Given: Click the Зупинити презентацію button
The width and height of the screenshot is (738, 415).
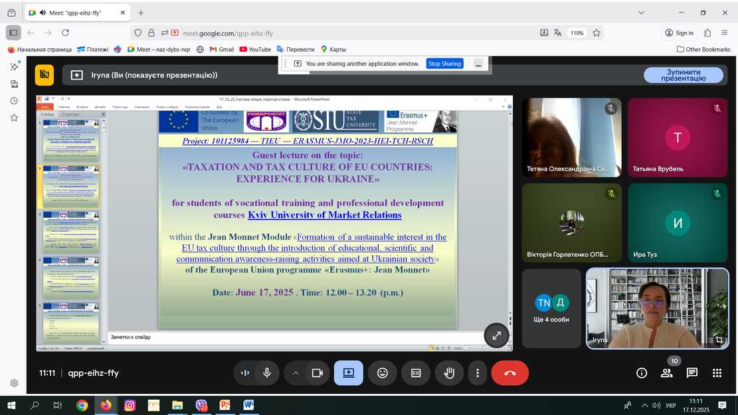Looking at the screenshot, I should [x=683, y=75].
